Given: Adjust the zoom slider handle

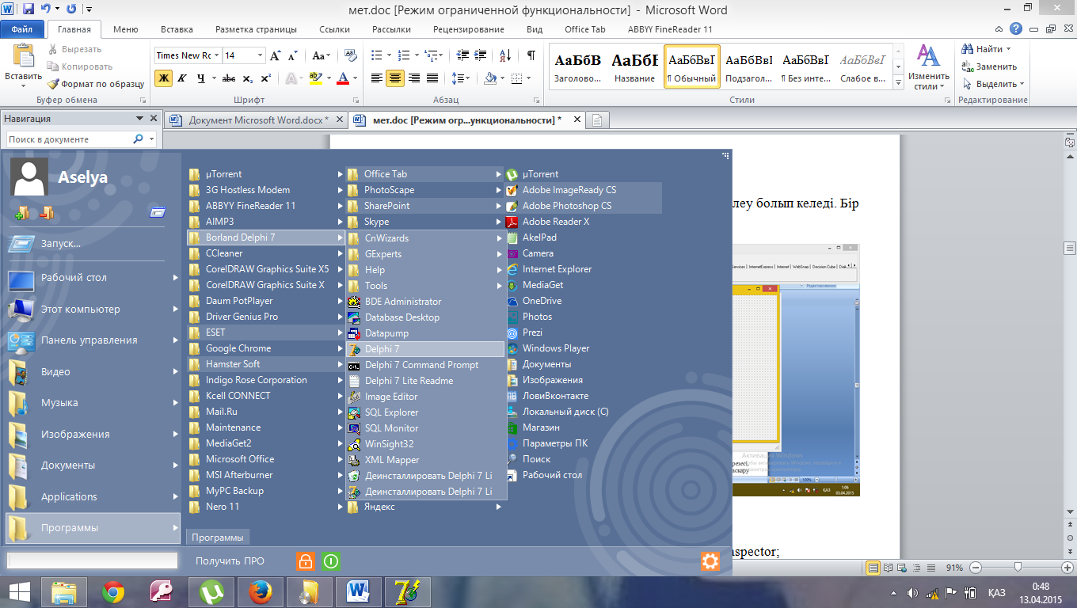Looking at the screenshot, I should (1017, 568).
